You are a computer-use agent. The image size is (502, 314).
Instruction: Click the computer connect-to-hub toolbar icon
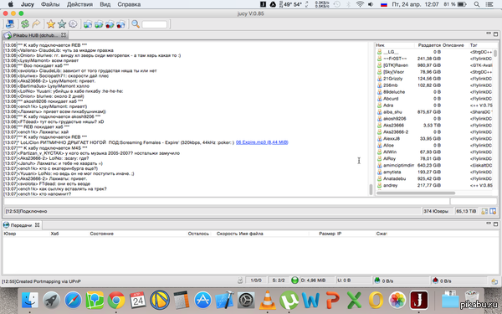[x=10, y=24]
